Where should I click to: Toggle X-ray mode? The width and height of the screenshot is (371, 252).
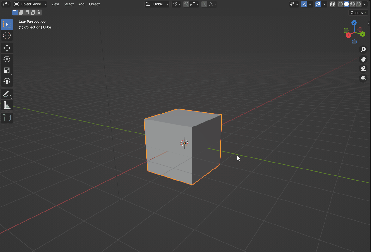tap(332, 4)
